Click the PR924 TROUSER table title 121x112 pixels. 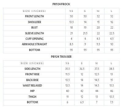[x=61, y=57]
